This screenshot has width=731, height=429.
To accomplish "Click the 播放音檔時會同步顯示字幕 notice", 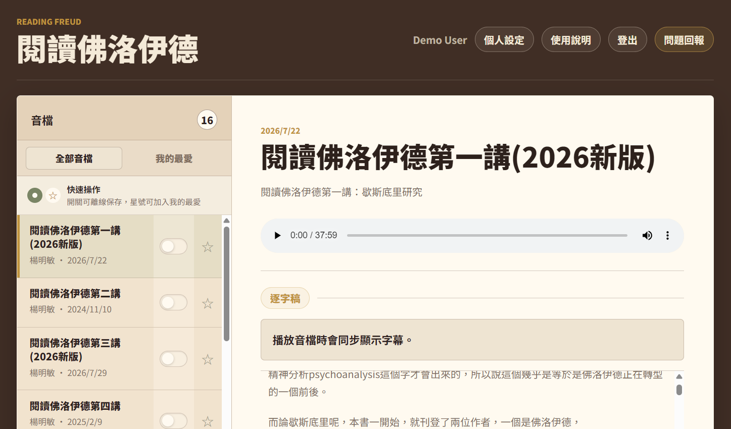I will (x=472, y=340).
